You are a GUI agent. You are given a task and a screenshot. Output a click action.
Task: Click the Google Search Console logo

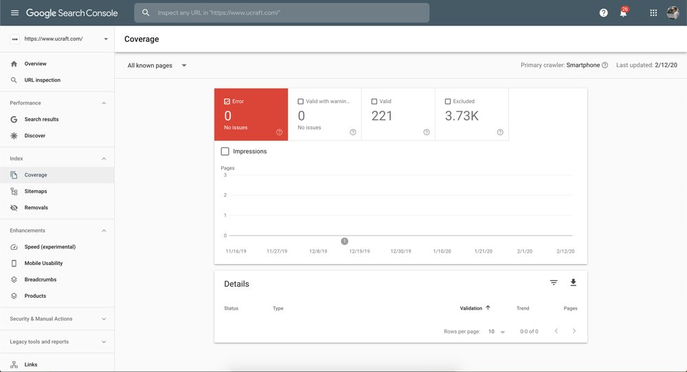72,12
